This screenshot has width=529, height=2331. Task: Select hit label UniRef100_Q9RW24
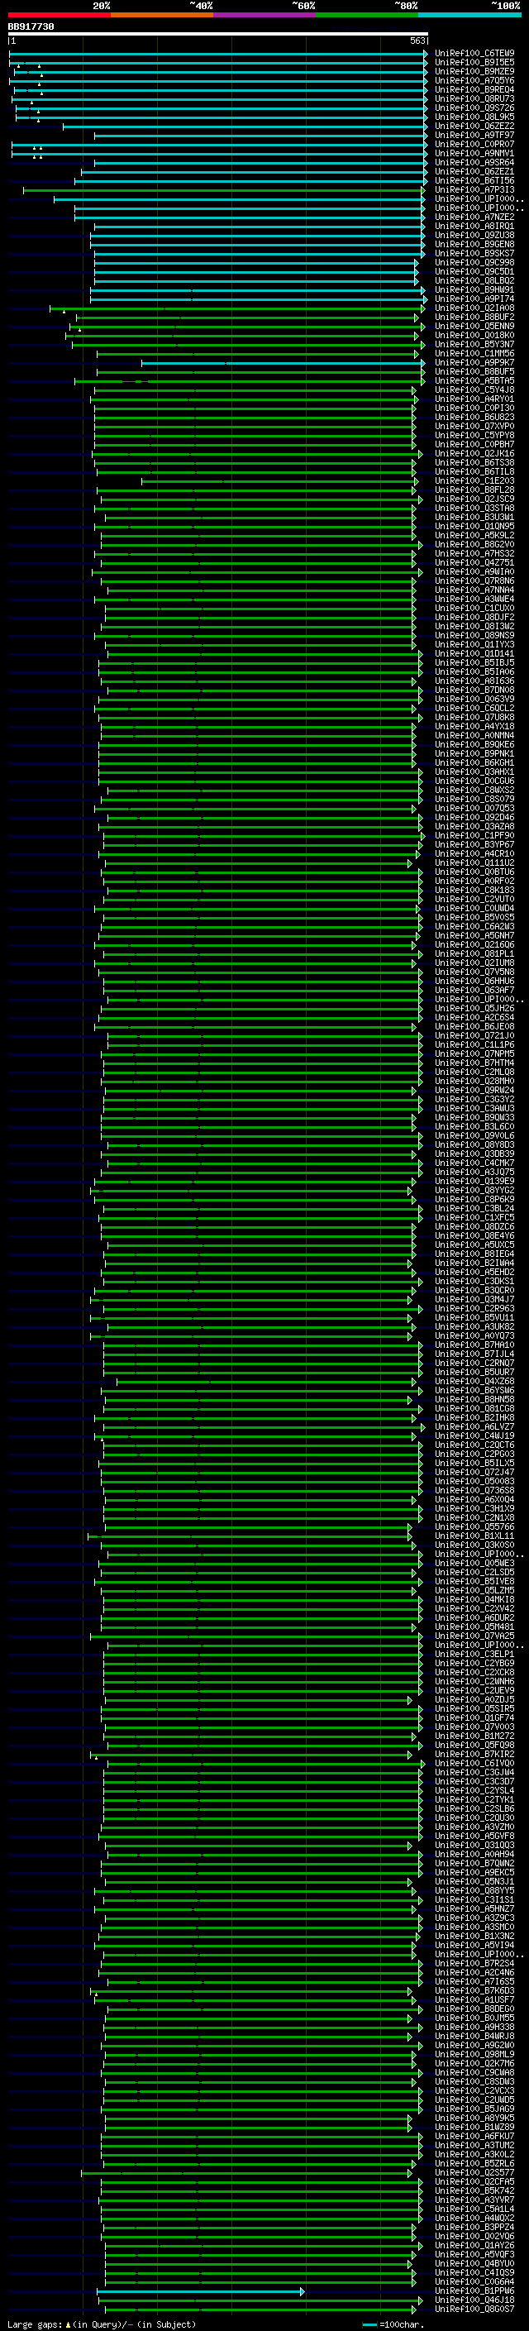coord(474,1091)
